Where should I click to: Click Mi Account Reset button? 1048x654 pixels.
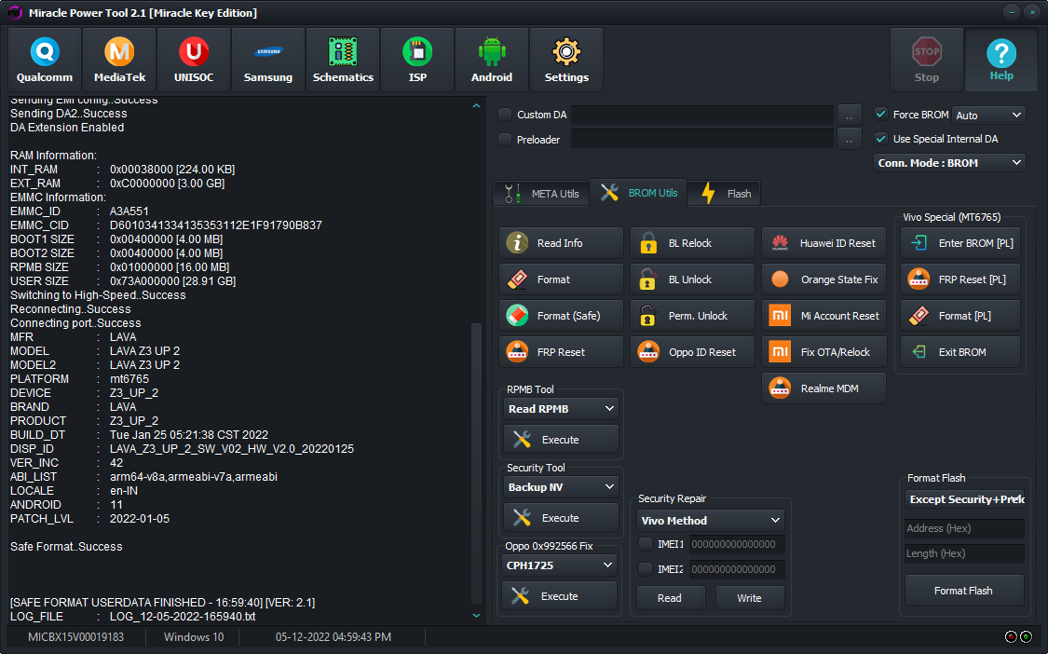point(824,316)
